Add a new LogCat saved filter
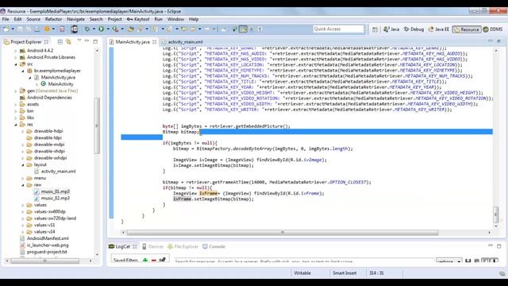This screenshot has height=286, width=508. coord(145,260)
